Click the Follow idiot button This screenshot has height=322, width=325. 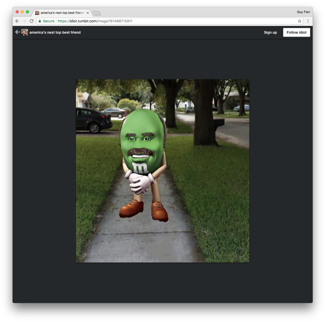click(x=296, y=32)
